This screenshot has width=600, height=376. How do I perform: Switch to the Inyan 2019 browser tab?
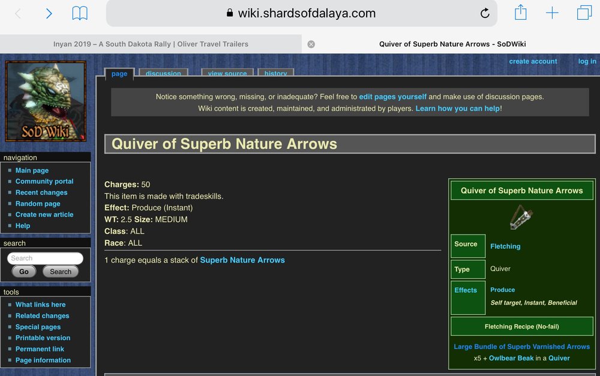151,44
